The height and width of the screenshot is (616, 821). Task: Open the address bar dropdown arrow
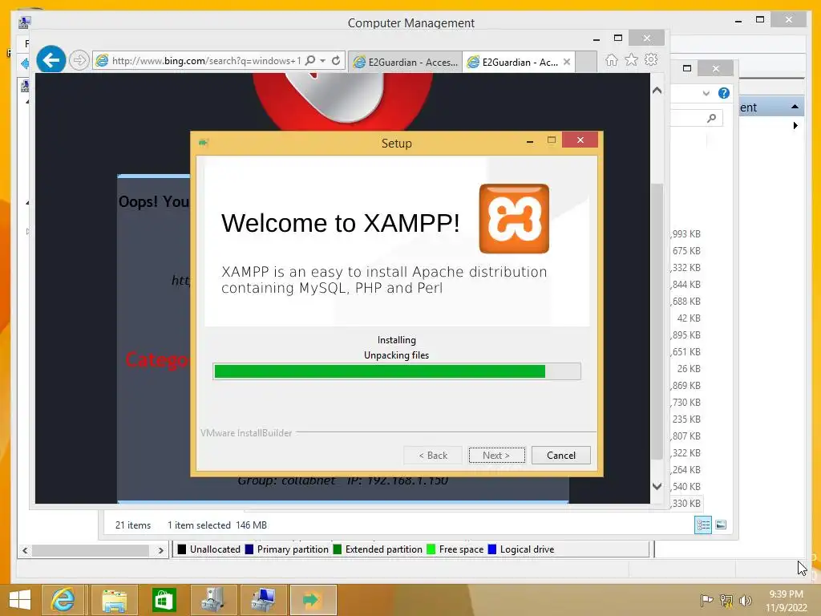click(x=323, y=61)
